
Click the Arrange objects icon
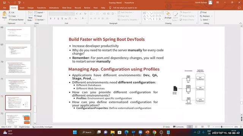point(168,14)
